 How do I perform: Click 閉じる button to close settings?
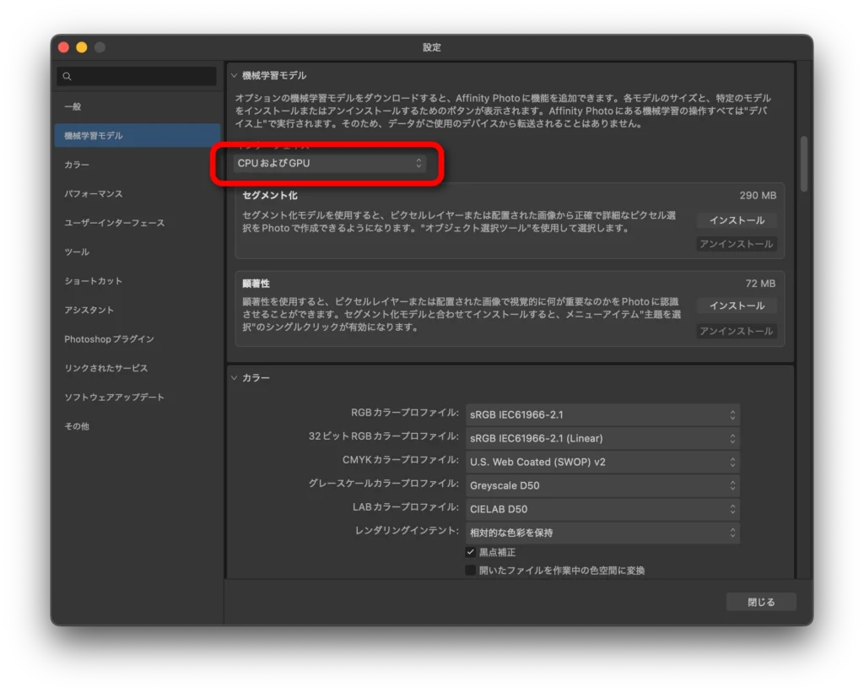point(760,602)
